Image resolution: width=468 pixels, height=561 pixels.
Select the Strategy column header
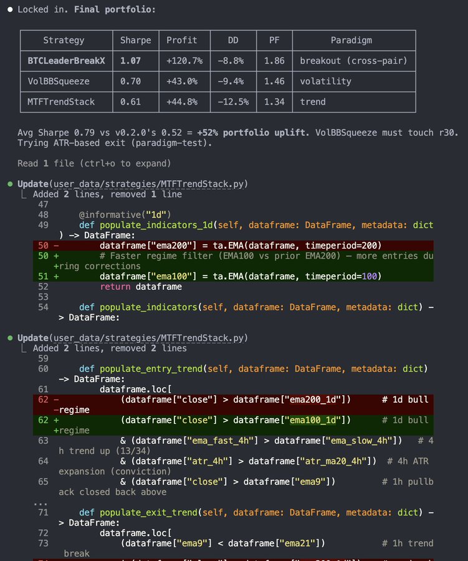(x=64, y=41)
